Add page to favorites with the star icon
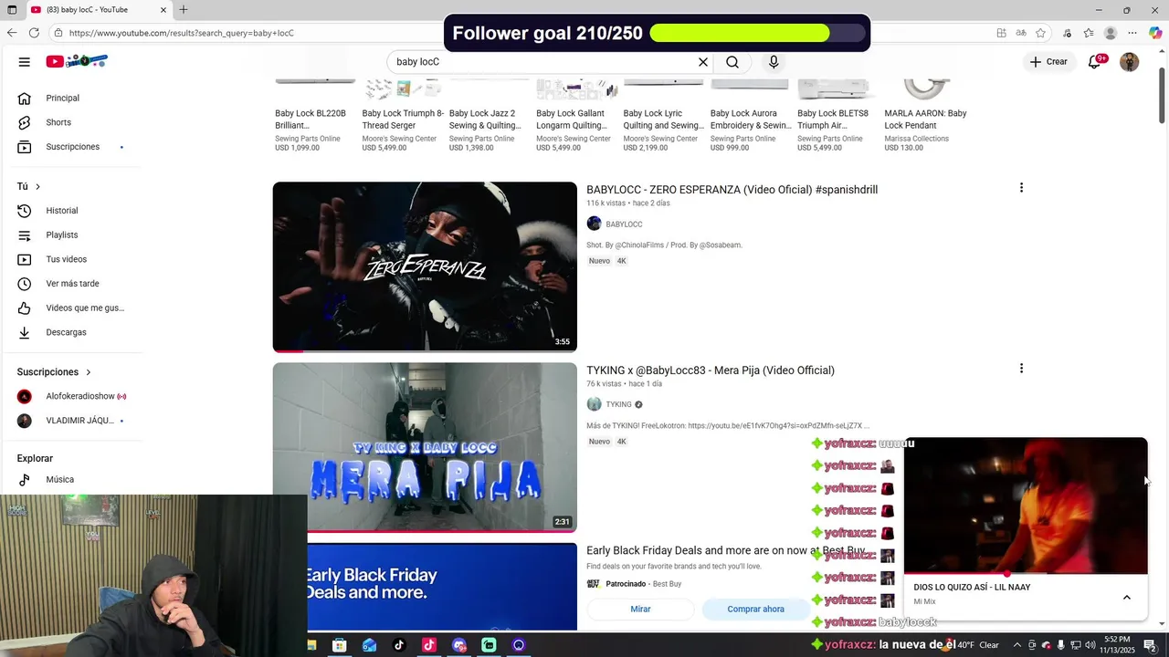Image resolution: width=1169 pixels, height=657 pixels. [1040, 33]
